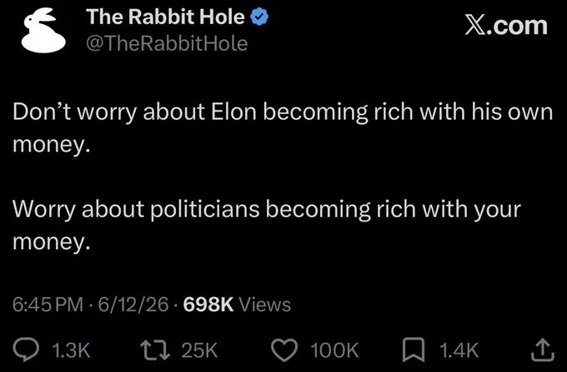
Task: View the 1.3K replies count
Action: [71, 350]
